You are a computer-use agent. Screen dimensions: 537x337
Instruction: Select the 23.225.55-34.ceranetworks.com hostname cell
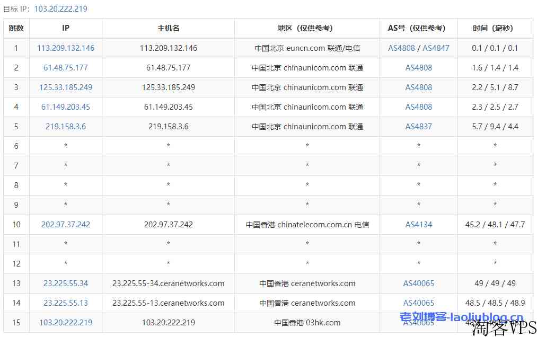point(168,283)
